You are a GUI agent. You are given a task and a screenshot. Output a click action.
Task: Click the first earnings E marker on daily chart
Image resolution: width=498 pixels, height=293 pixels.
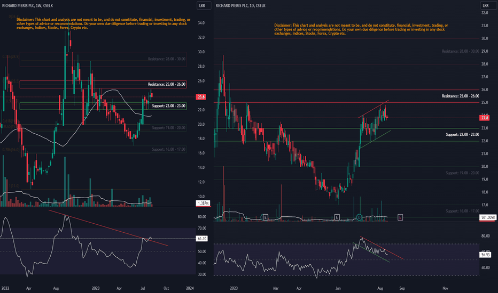click(x=264, y=217)
